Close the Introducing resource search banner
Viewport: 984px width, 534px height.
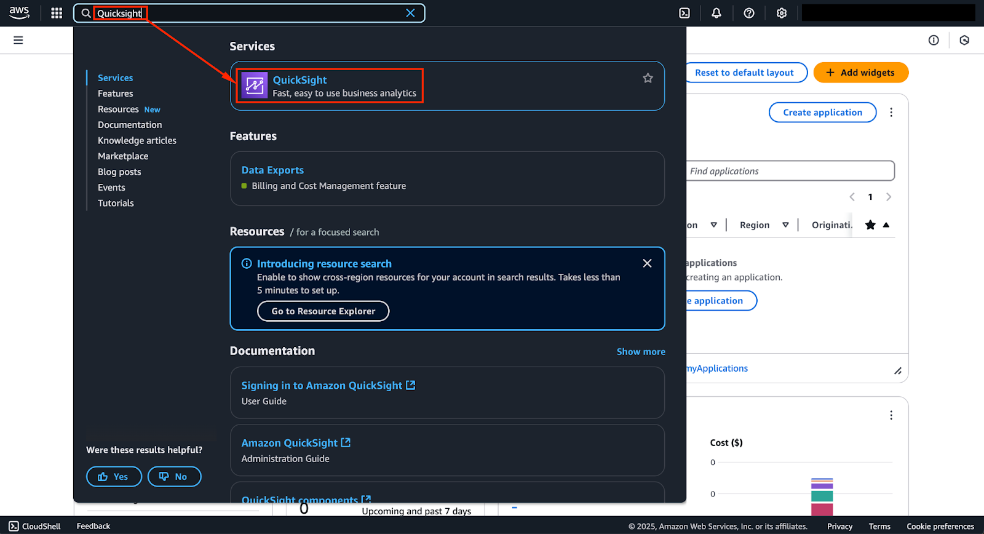click(x=647, y=263)
